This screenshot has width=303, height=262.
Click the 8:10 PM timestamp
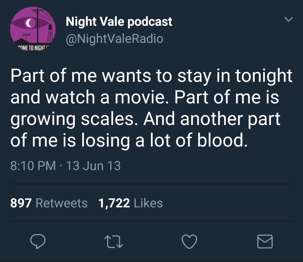(x=33, y=166)
